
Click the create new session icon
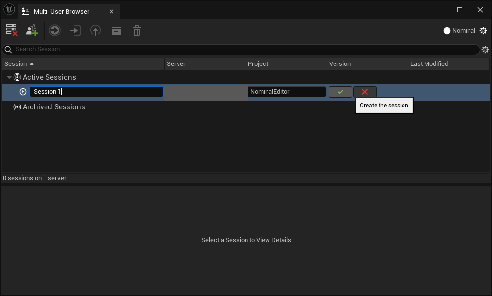click(32, 31)
